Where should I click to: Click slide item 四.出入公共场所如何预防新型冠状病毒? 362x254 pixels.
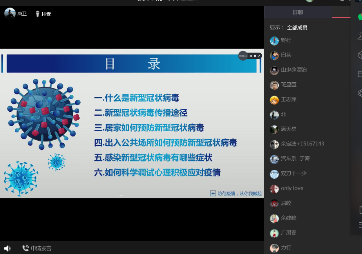pos(166,143)
